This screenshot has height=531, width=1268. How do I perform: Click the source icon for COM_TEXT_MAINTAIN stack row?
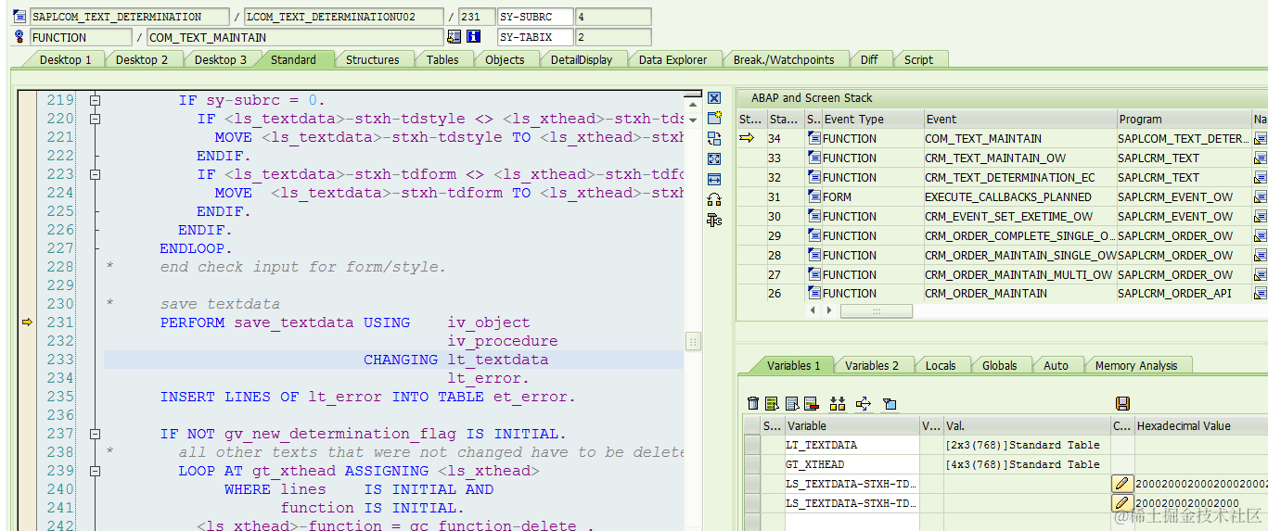coord(814,138)
